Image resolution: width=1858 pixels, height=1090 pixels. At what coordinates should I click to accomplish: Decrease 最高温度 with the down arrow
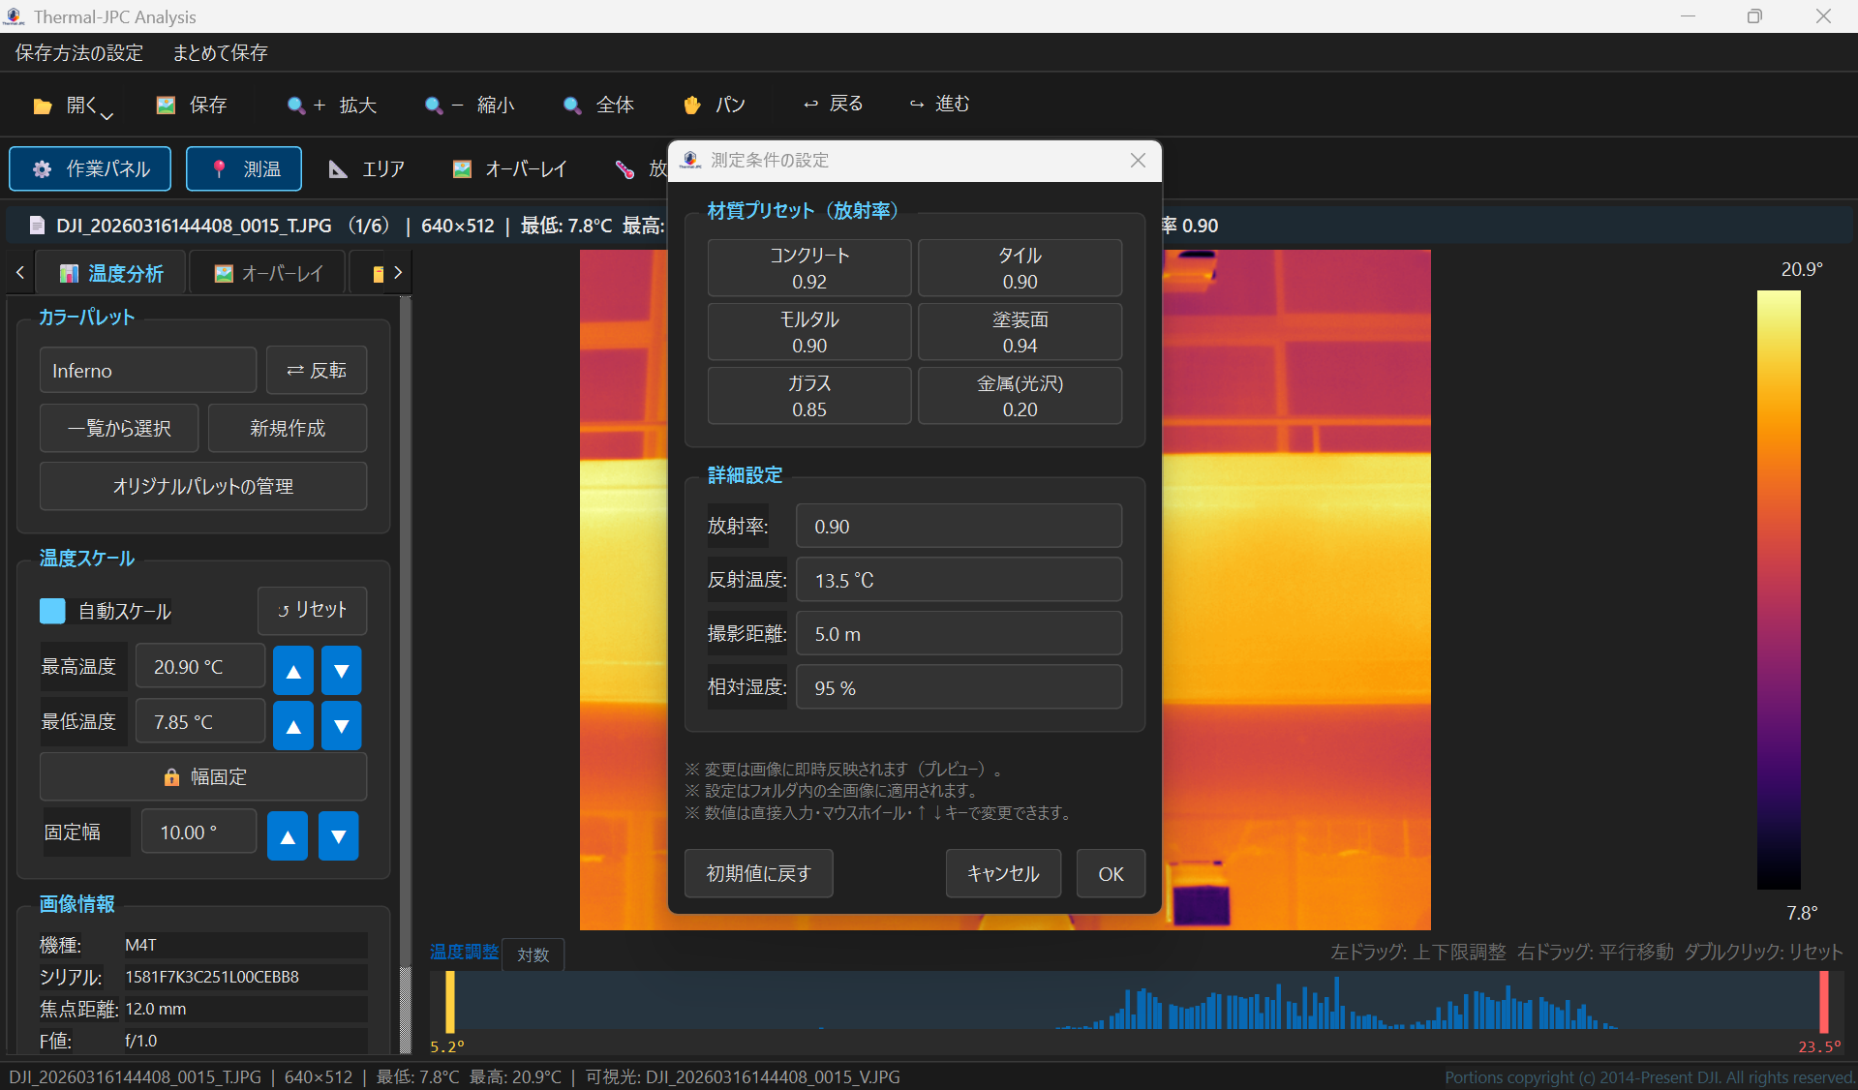coord(342,670)
